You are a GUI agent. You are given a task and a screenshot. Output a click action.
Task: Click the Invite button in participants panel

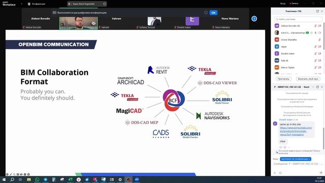point(283,79)
